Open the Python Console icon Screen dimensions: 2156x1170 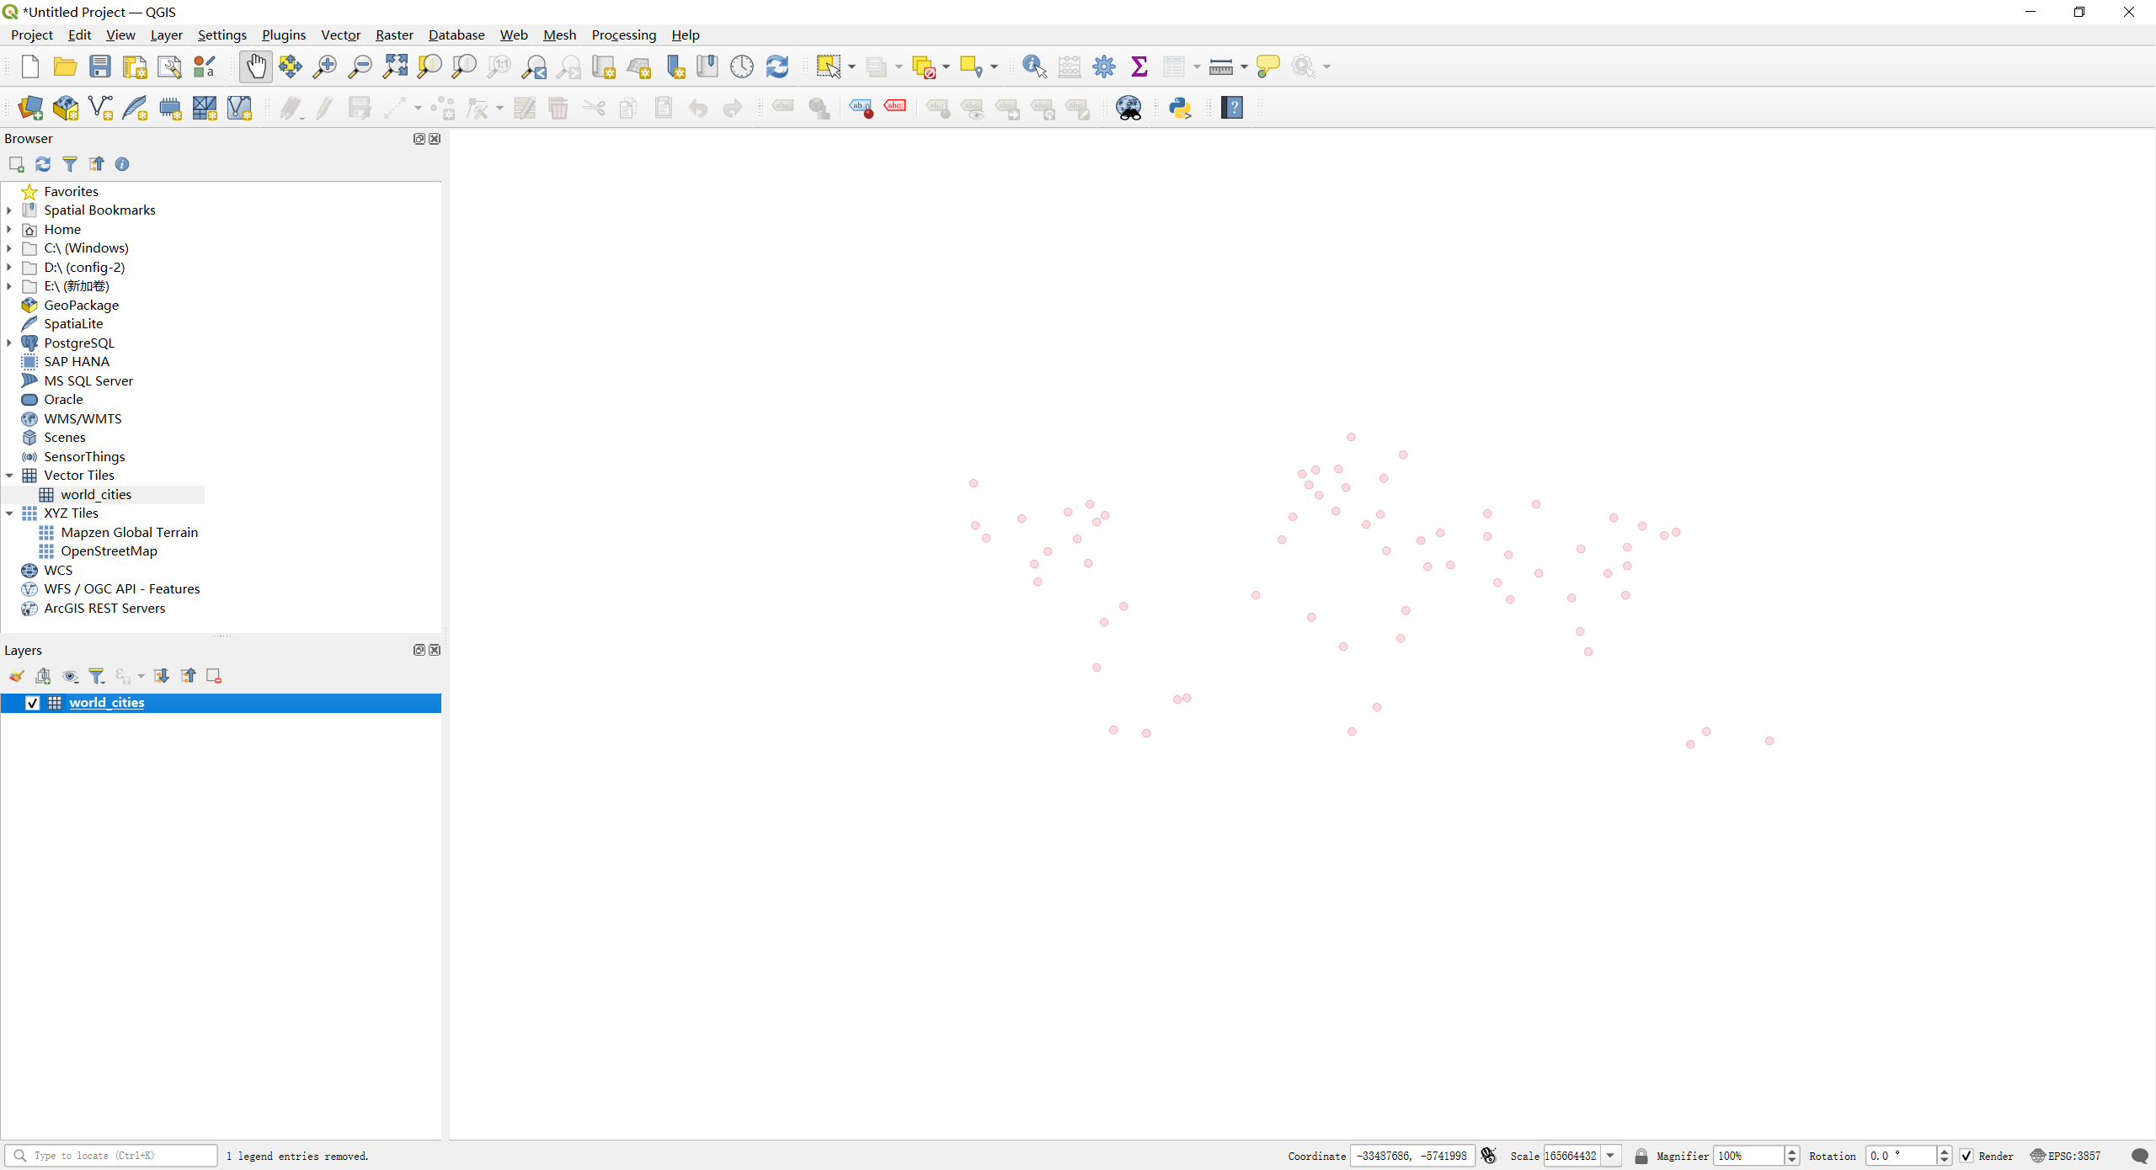pyautogui.click(x=1180, y=108)
